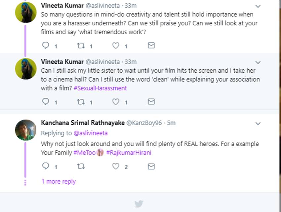Retweet Kanchana's 'REAL heroes' tweet
Screen dimensions: 281x212
[81, 166]
